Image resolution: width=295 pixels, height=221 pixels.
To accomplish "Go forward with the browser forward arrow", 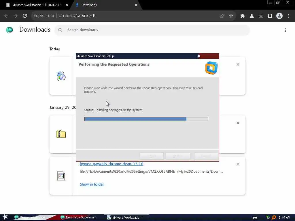I will coord(16,16).
